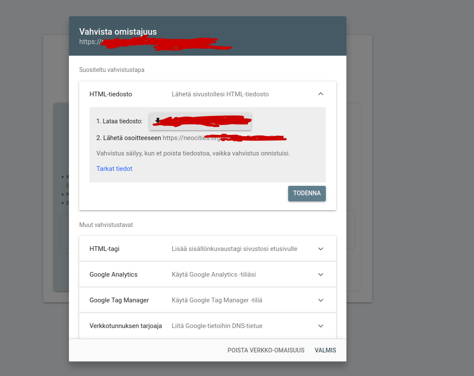Open the Tarkat tiedot link

114,169
